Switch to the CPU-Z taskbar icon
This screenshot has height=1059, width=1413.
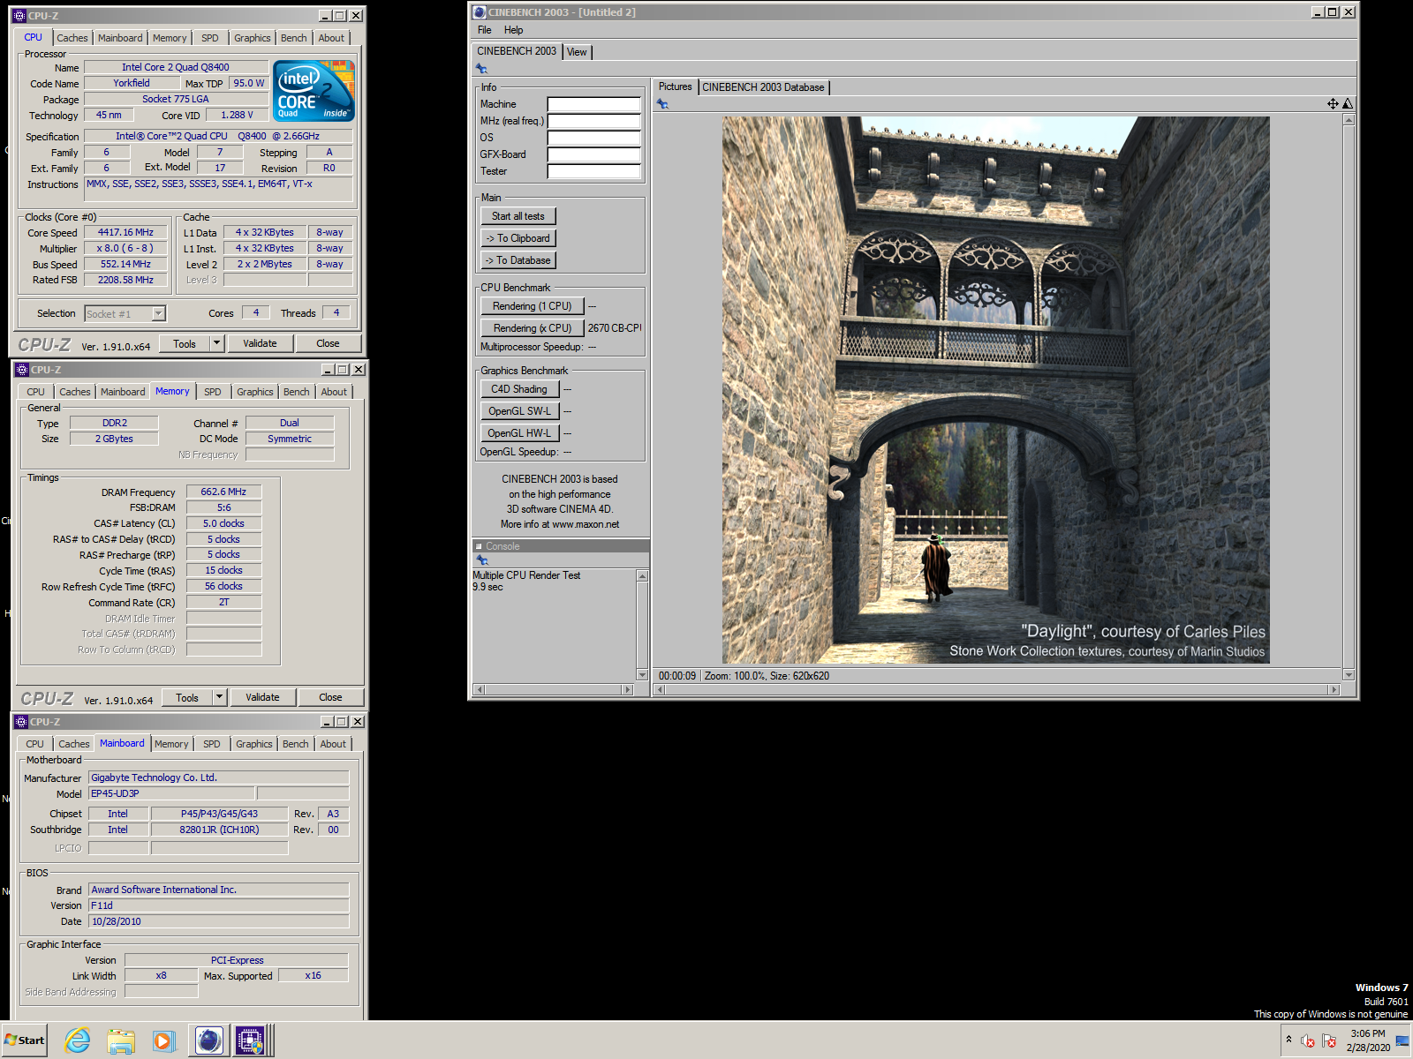[x=251, y=1041]
